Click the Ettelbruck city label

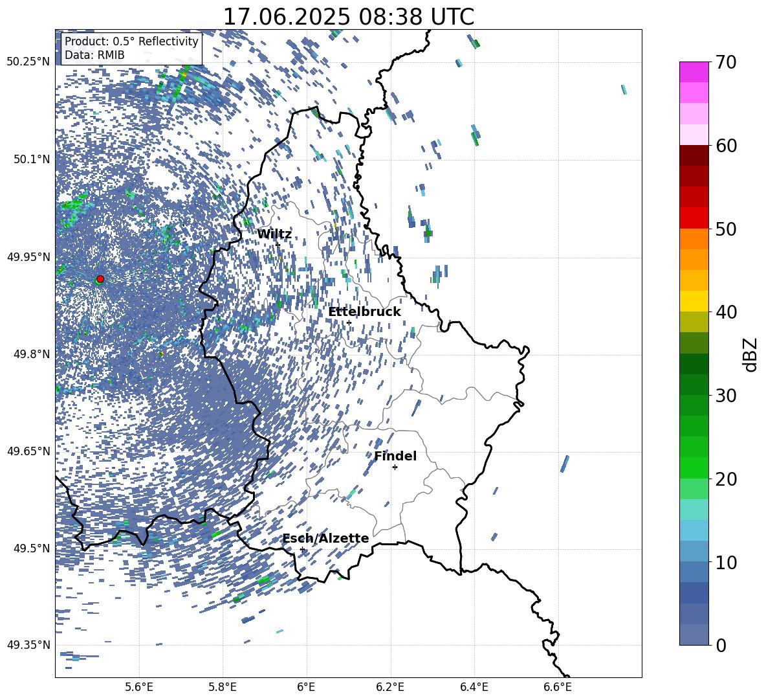pos(364,312)
